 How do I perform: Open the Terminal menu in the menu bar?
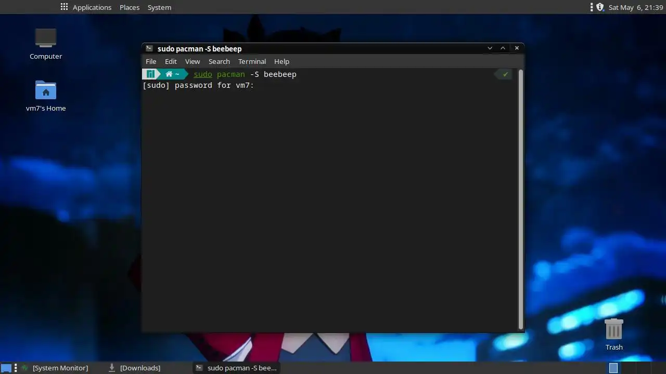tap(252, 61)
